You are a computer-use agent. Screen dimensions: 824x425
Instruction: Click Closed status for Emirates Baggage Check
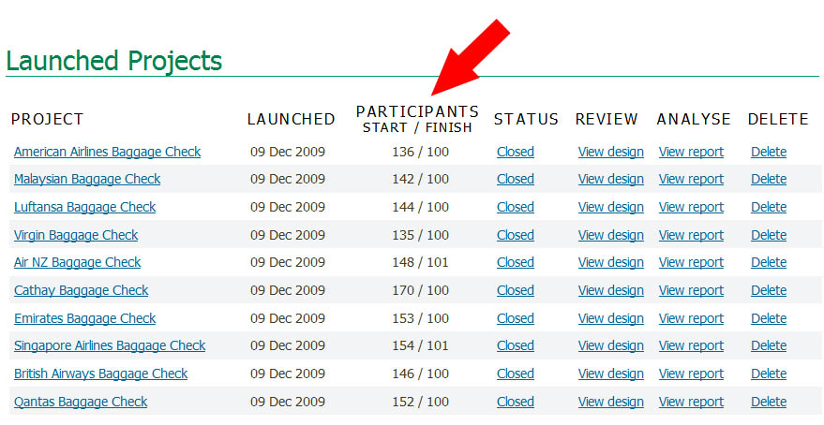(515, 318)
